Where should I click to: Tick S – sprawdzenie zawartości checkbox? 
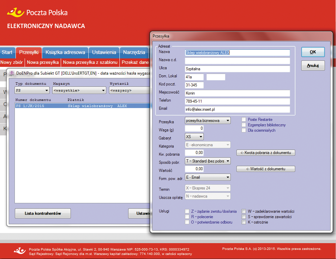[244, 217]
